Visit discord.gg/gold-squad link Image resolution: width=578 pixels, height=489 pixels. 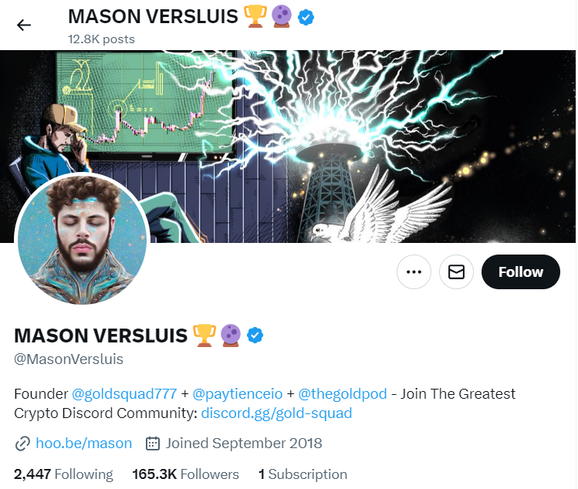(276, 413)
